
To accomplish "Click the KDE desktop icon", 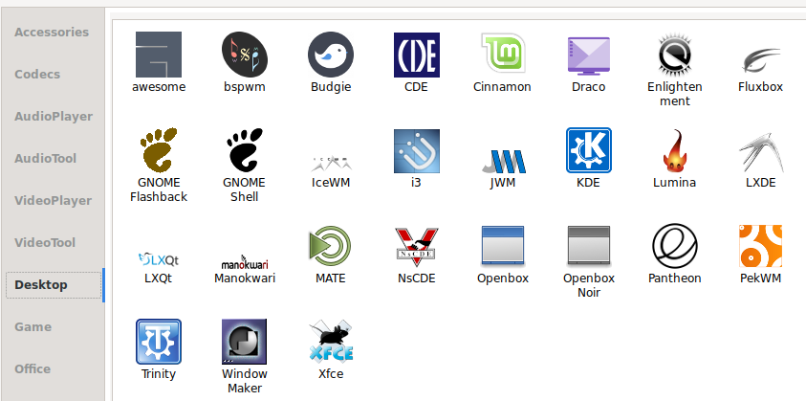I will [x=589, y=150].
